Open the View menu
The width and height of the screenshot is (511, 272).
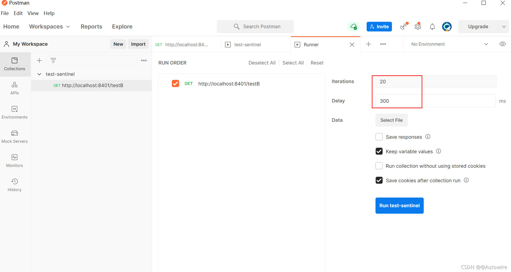[x=33, y=13]
